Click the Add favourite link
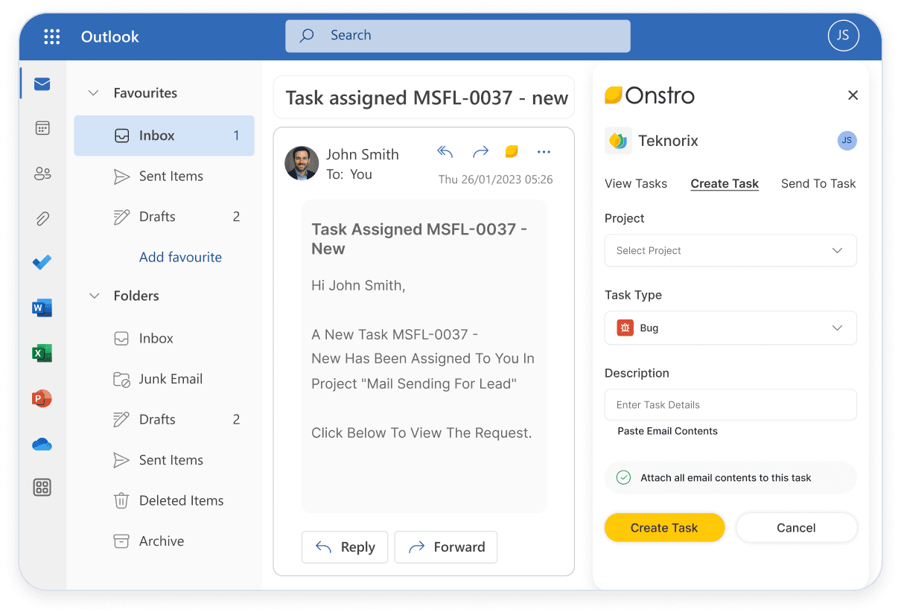Screen dimensions: 901x615 (180, 257)
